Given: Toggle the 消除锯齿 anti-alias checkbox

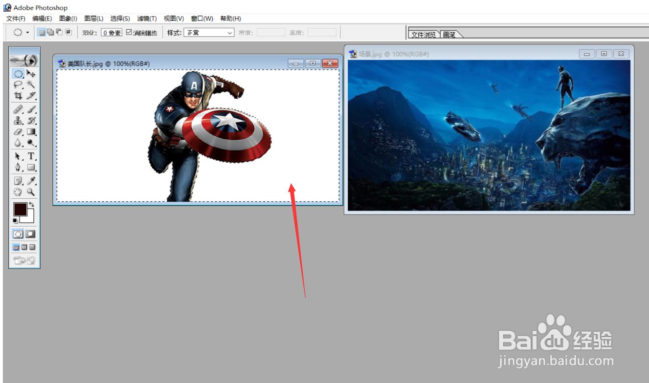Looking at the screenshot, I should pyautogui.click(x=129, y=33).
